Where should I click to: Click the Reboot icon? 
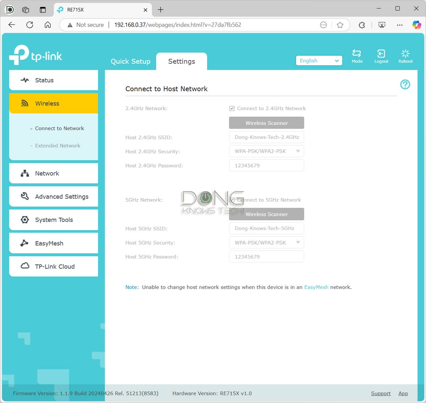click(x=405, y=53)
